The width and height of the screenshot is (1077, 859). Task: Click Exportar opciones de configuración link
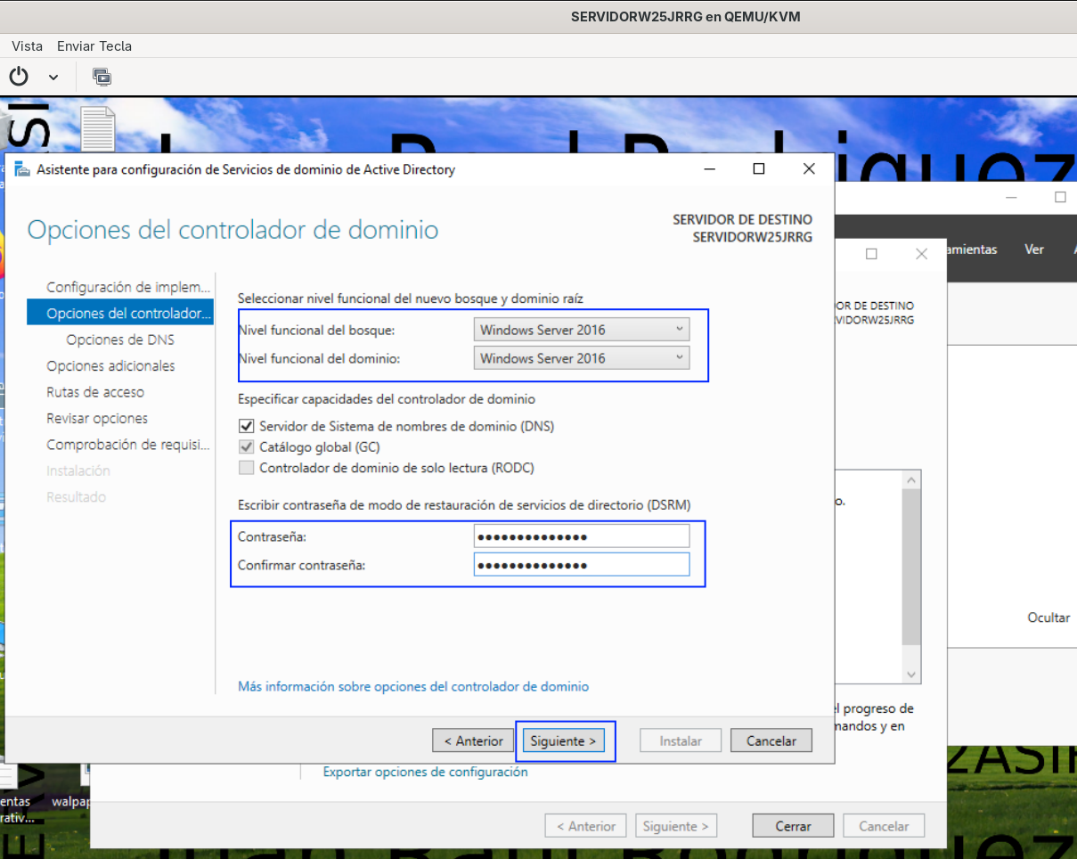(425, 772)
